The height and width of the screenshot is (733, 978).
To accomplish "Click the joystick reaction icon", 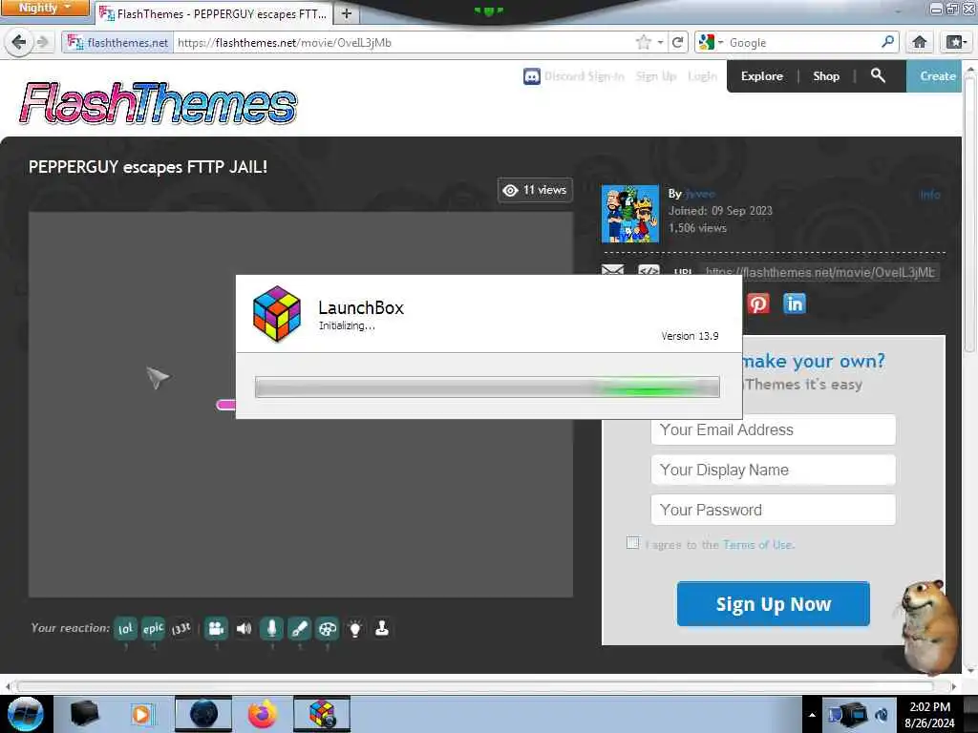I will click(382, 628).
